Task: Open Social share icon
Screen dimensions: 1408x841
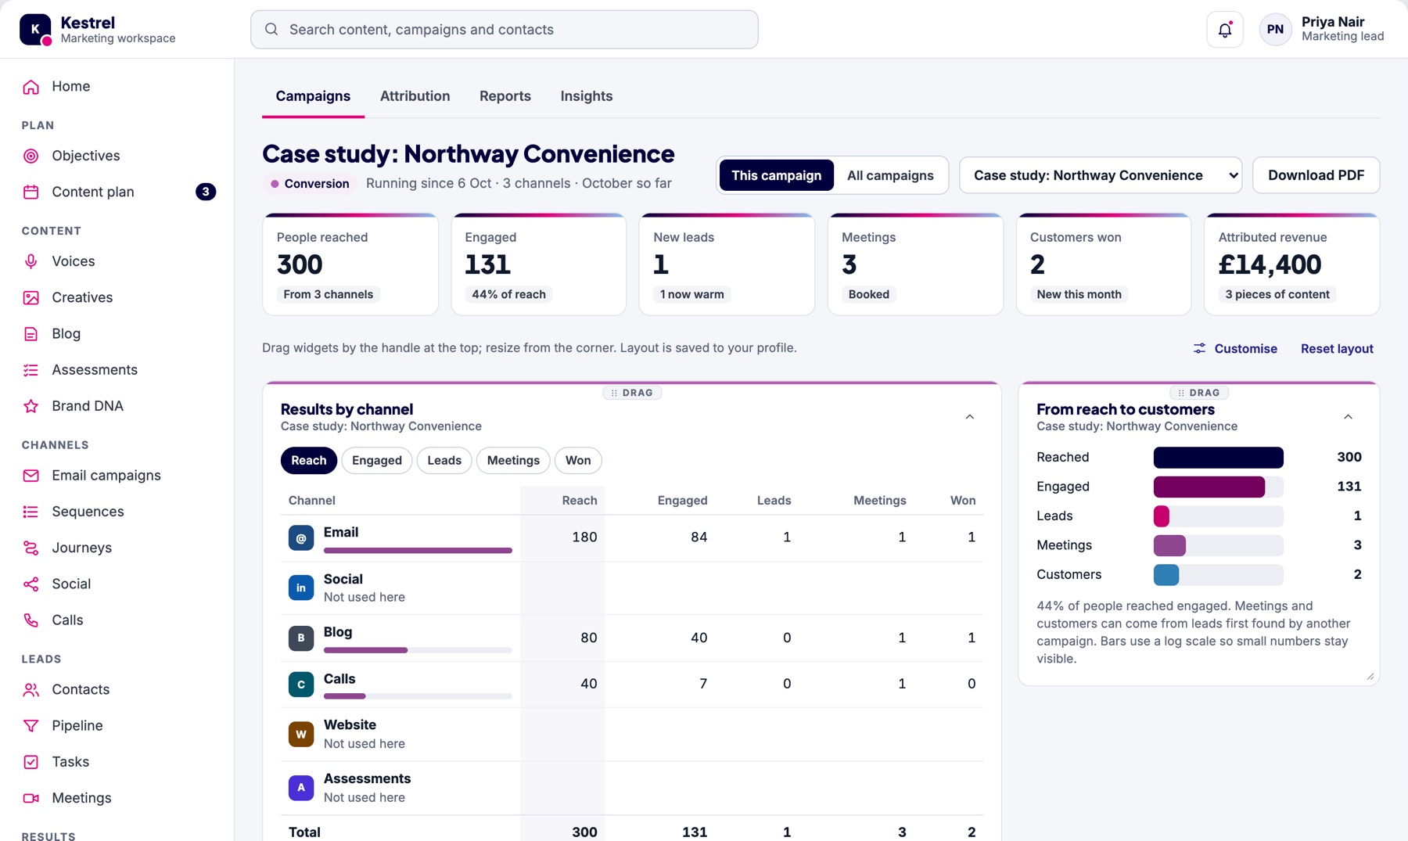Action: [31, 584]
